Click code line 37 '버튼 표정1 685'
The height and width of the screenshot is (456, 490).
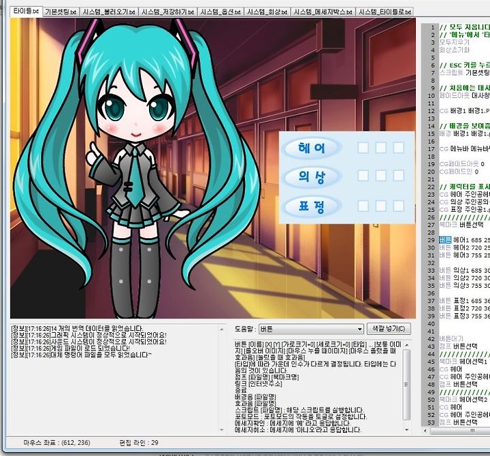point(464,301)
